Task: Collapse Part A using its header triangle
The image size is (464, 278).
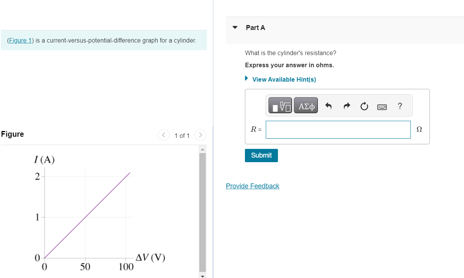Action: click(x=235, y=27)
